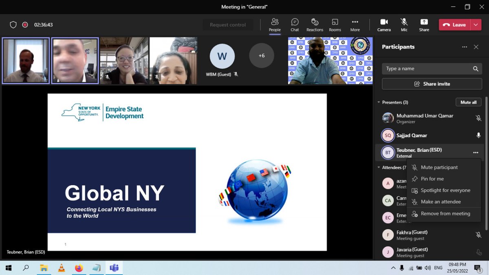Open the More actions menu

pyautogui.click(x=355, y=24)
